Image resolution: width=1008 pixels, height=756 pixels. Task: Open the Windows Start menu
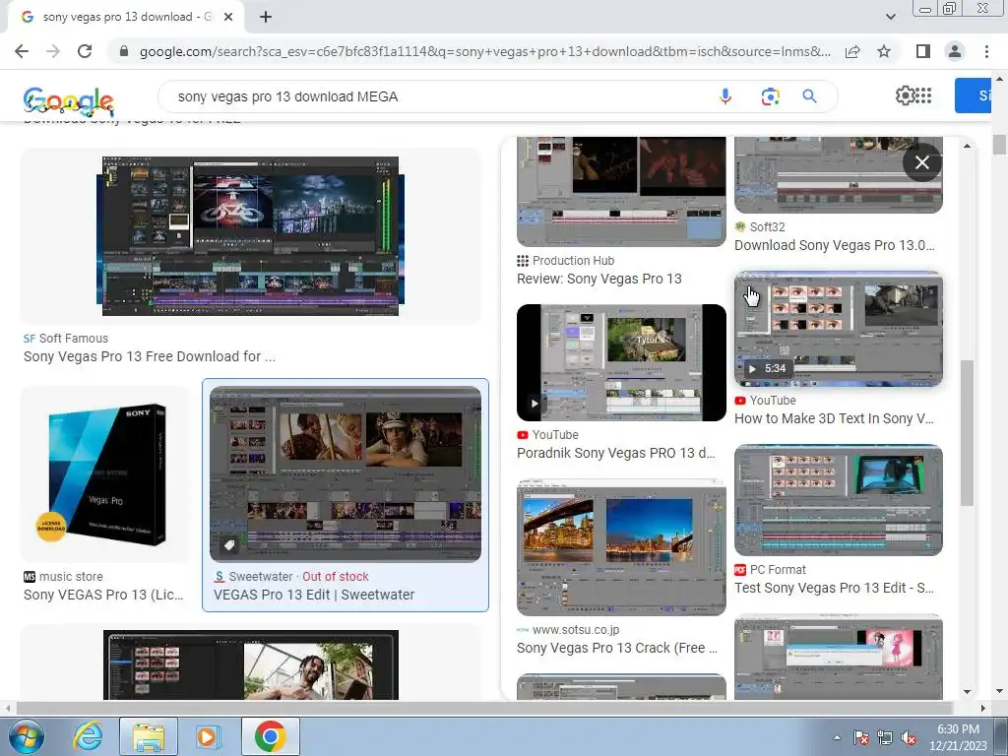coord(26,736)
